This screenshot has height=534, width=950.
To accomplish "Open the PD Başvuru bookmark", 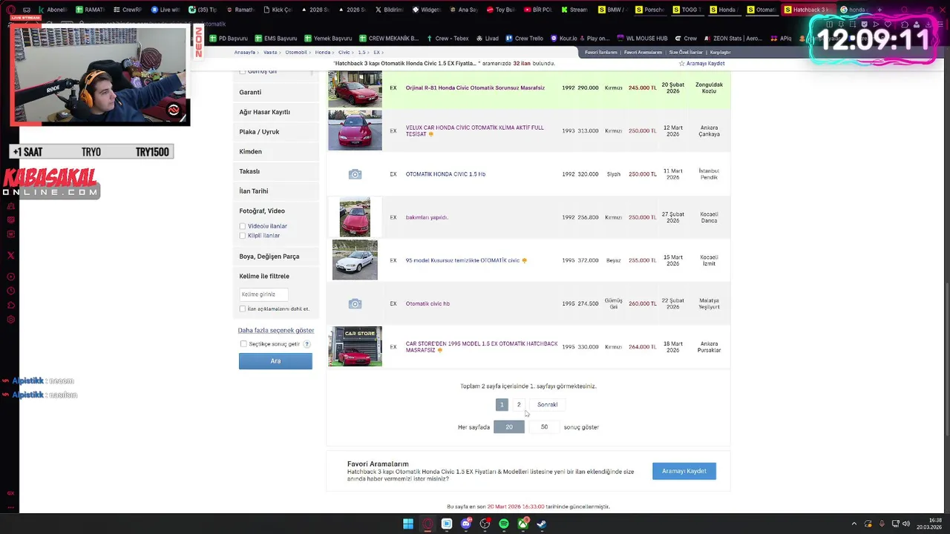I will point(229,38).
